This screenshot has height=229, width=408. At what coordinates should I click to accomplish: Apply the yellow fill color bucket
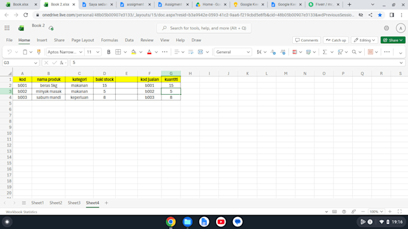[x=134, y=52]
